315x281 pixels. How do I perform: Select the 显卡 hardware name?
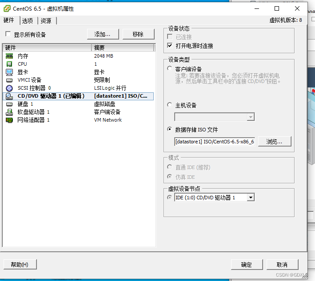point(23,72)
